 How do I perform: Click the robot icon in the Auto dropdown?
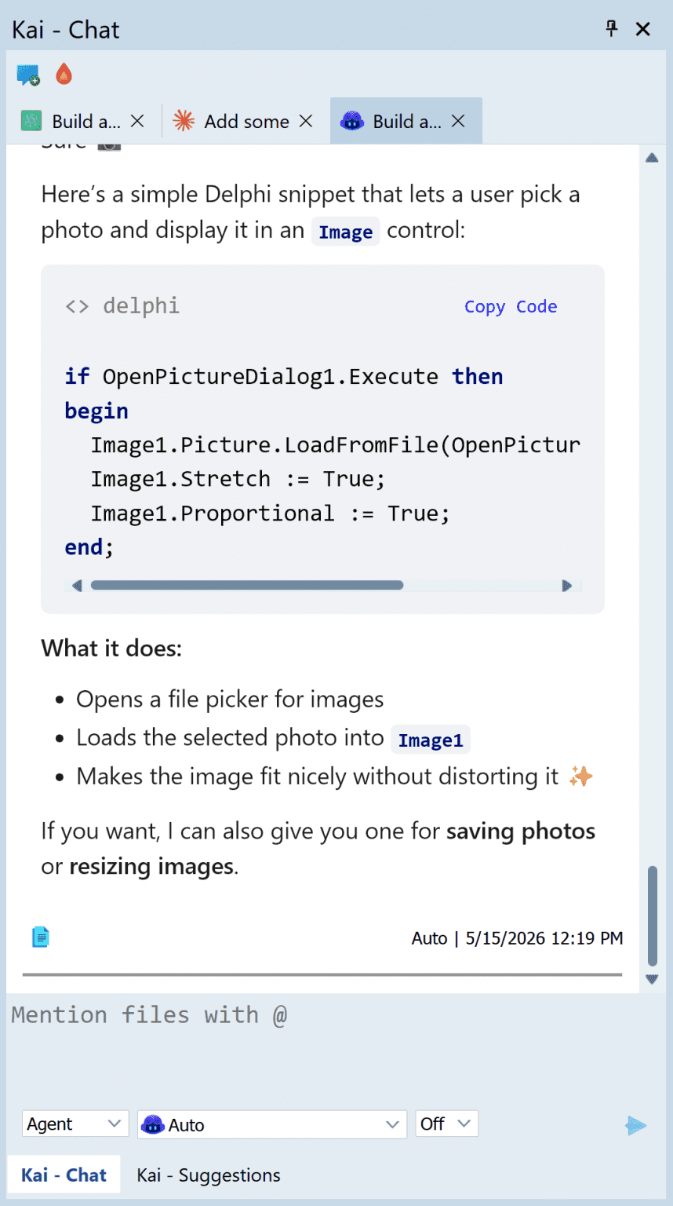[x=153, y=1124]
